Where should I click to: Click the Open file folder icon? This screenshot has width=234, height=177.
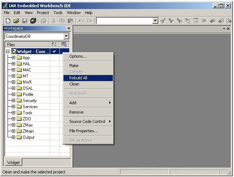(x=17, y=21)
